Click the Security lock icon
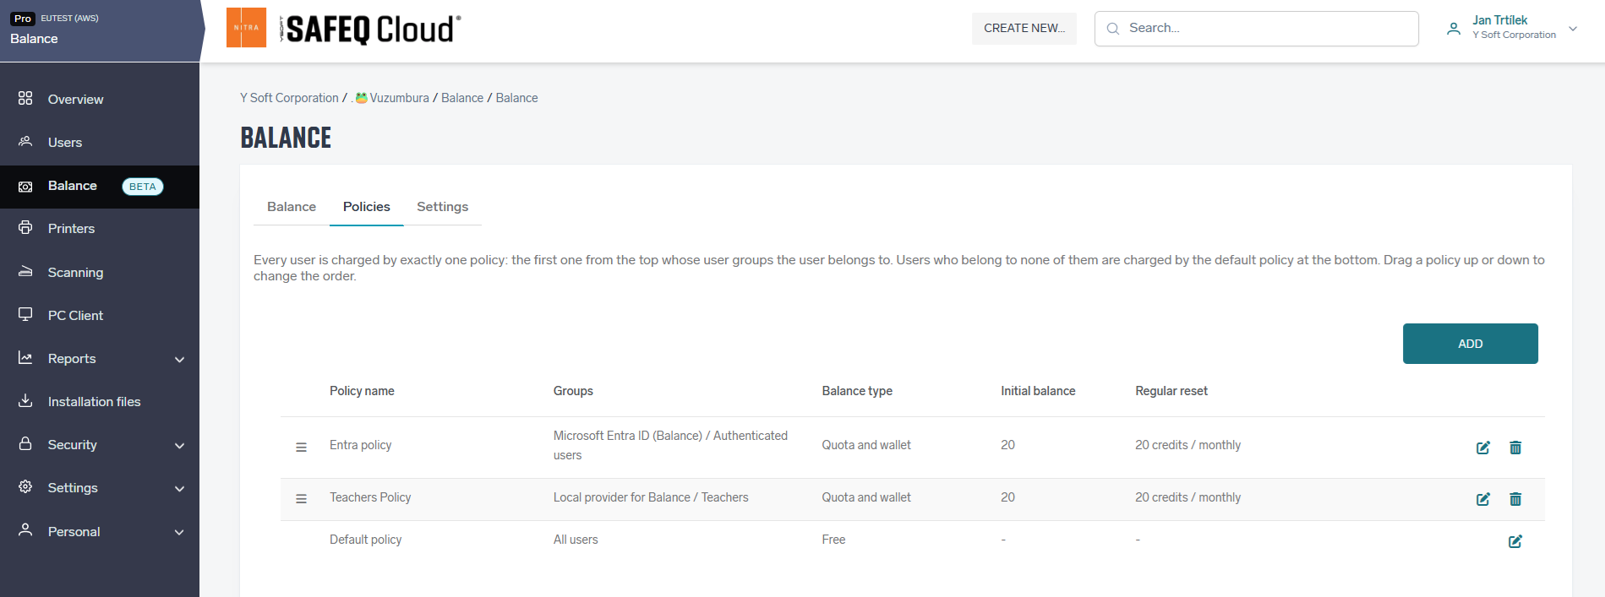 (25, 444)
